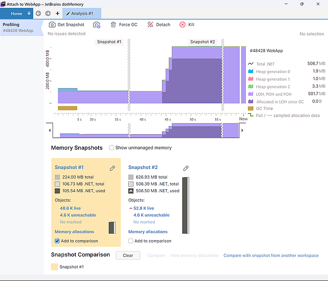Click the Clear comparison button
This screenshot has height=281, width=328.
point(128,255)
